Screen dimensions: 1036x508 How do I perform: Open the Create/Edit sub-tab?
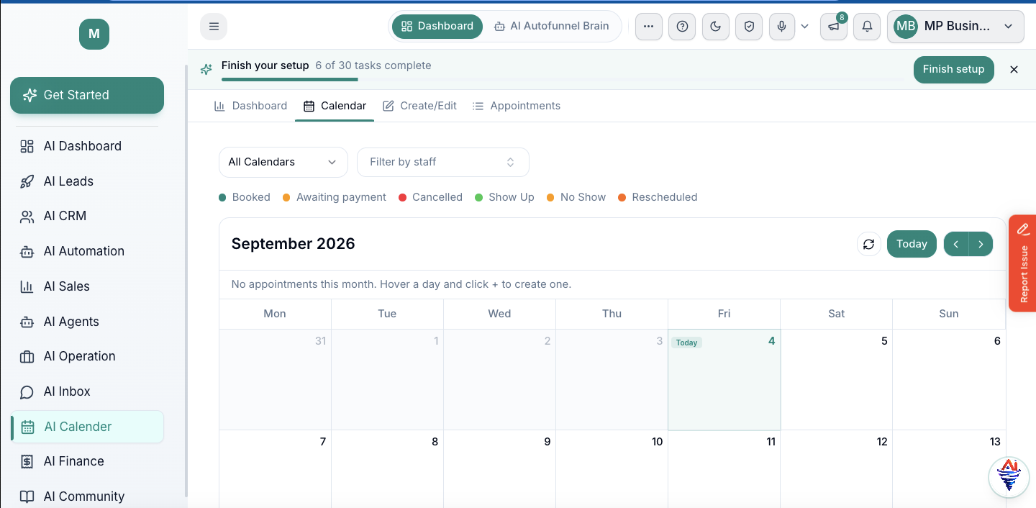click(x=419, y=106)
